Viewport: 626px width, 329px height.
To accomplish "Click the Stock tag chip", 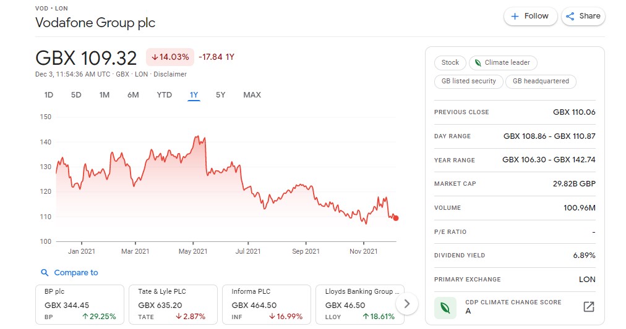I will pos(450,62).
